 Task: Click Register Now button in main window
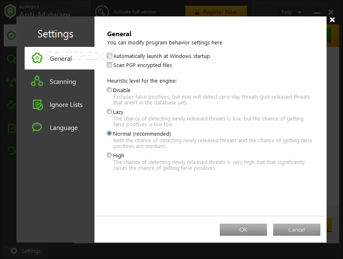pos(216,12)
